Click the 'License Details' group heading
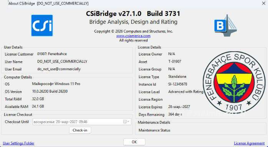 pos(149,47)
